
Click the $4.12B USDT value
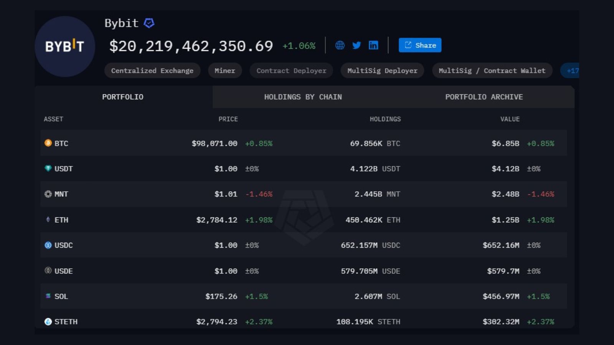point(505,169)
